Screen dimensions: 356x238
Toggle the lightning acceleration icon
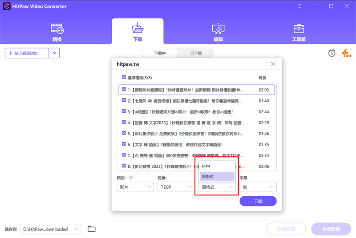tap(346, 53)
